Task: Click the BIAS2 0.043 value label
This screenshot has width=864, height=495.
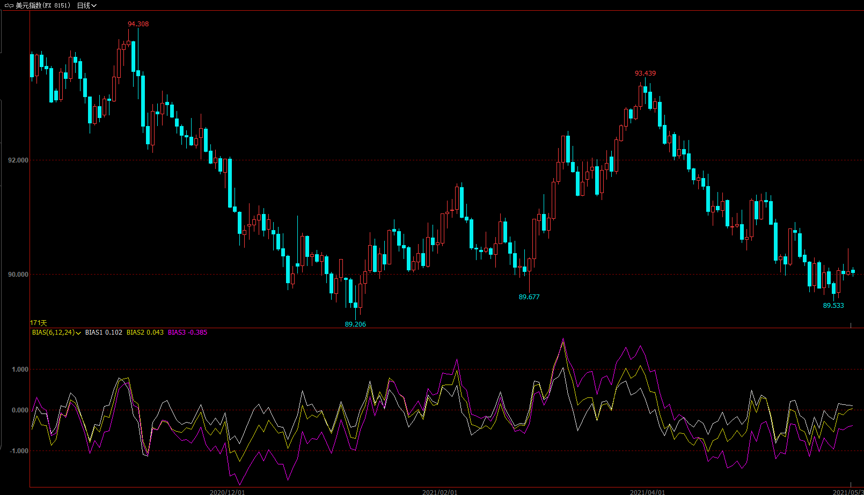Action: [145, 333]
